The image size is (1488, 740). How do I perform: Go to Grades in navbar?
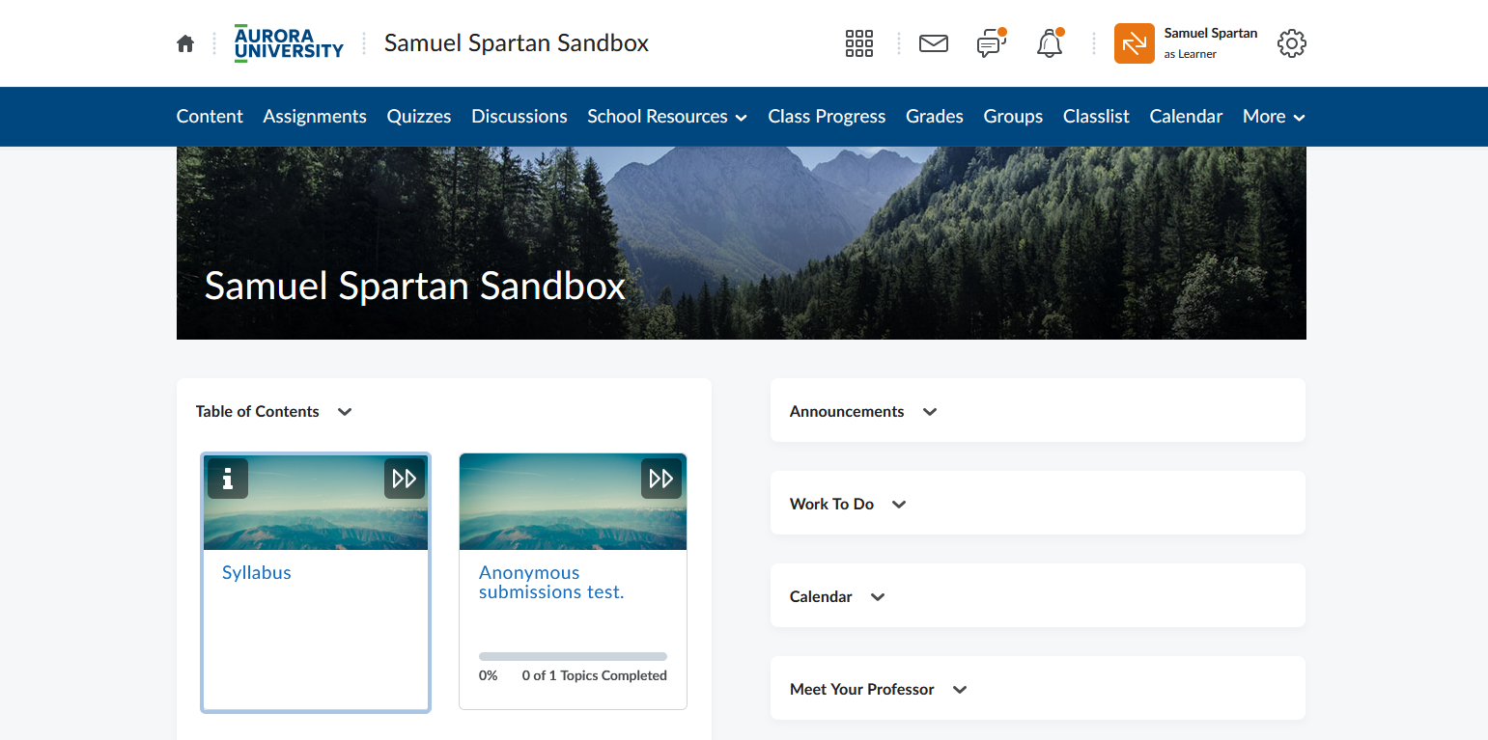(x=935, y=117)
